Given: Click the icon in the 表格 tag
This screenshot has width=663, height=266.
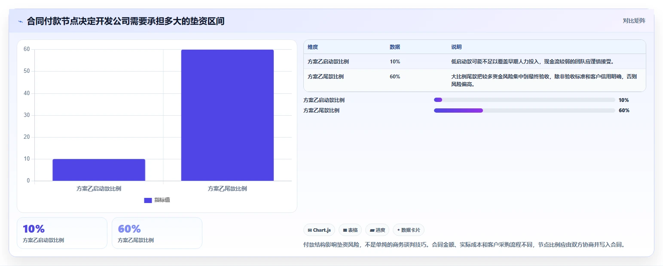Looking at the screenshot, I should click(x=345, y=230).
